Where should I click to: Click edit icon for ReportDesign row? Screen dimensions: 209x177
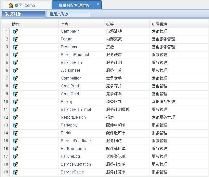click(x=16, y=117)
